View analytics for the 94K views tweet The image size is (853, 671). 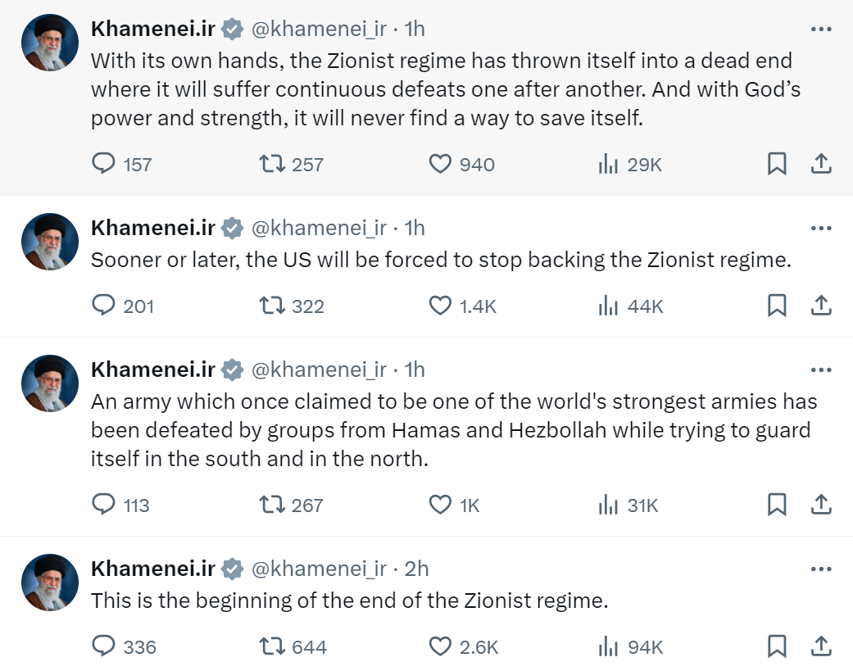pyautogui.click(x=607, y=646)
